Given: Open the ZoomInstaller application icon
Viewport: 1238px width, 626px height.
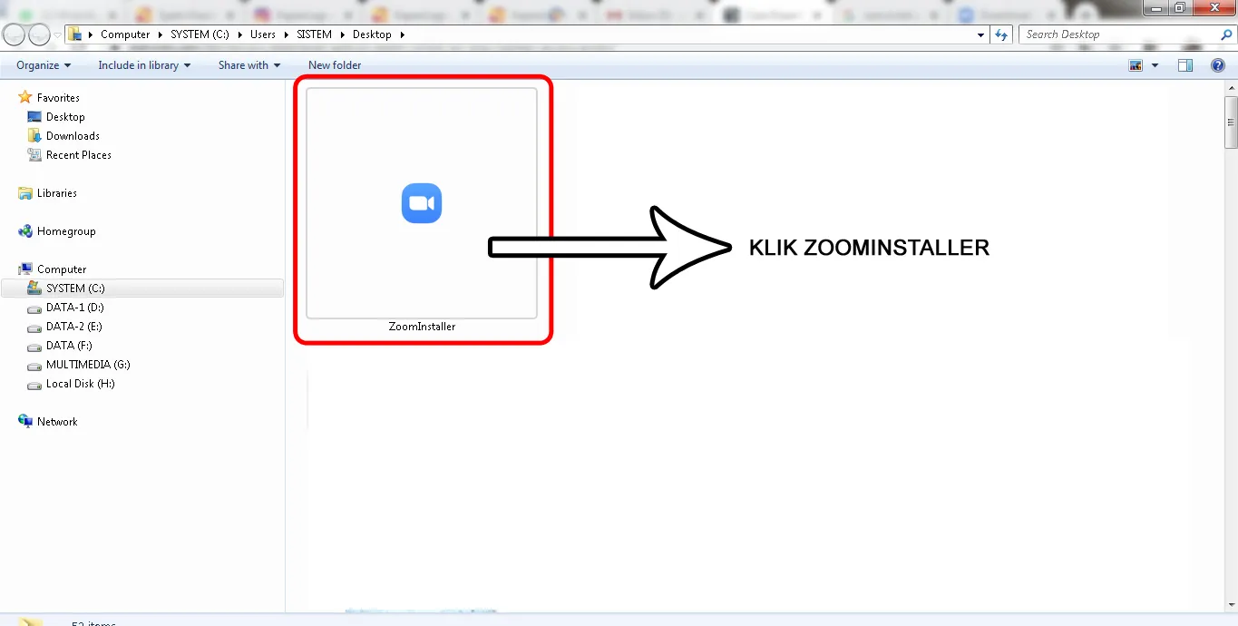Looking at the screenshot, I should coord(421,202).
